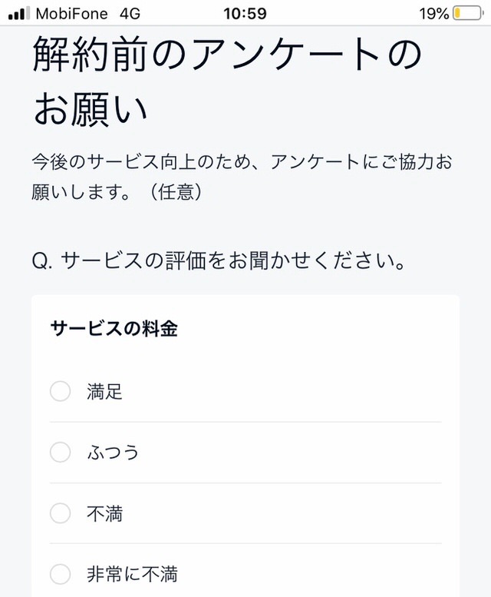This screenshot has height=597, width=491.
Task: Tap the MobiFone carrier label
Action: (x=72, y=14)
